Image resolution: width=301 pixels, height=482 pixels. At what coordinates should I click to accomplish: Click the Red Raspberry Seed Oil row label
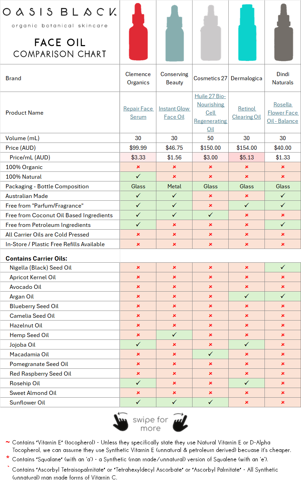pyautogui.click(x=40, y=374)
